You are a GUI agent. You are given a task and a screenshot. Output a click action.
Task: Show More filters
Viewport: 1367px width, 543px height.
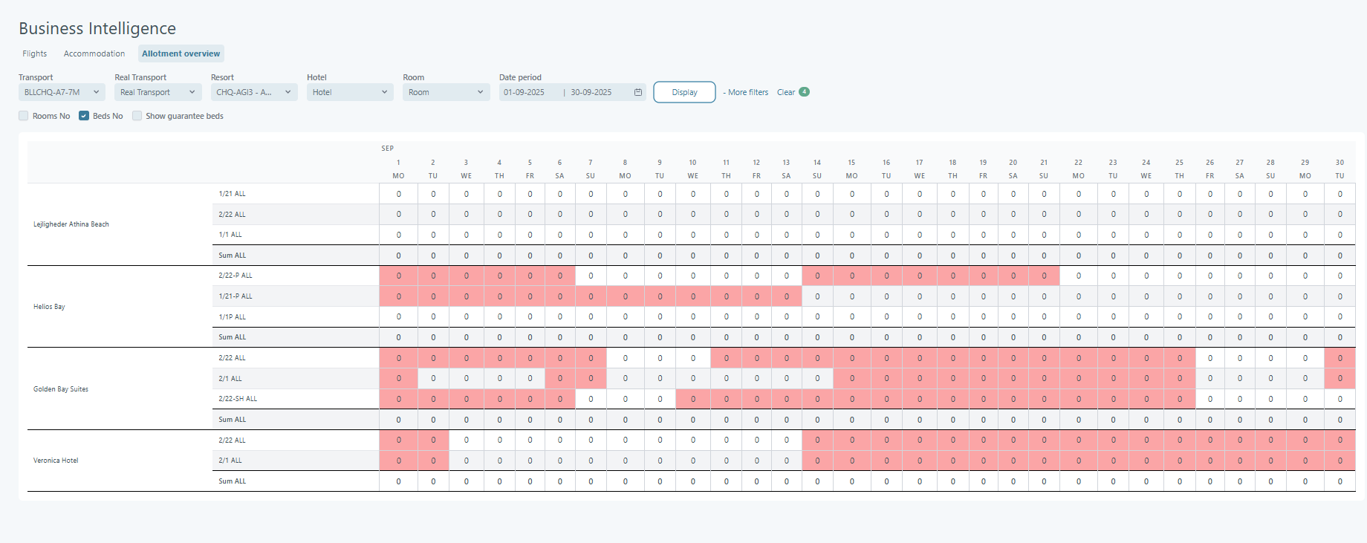point(746,92)
